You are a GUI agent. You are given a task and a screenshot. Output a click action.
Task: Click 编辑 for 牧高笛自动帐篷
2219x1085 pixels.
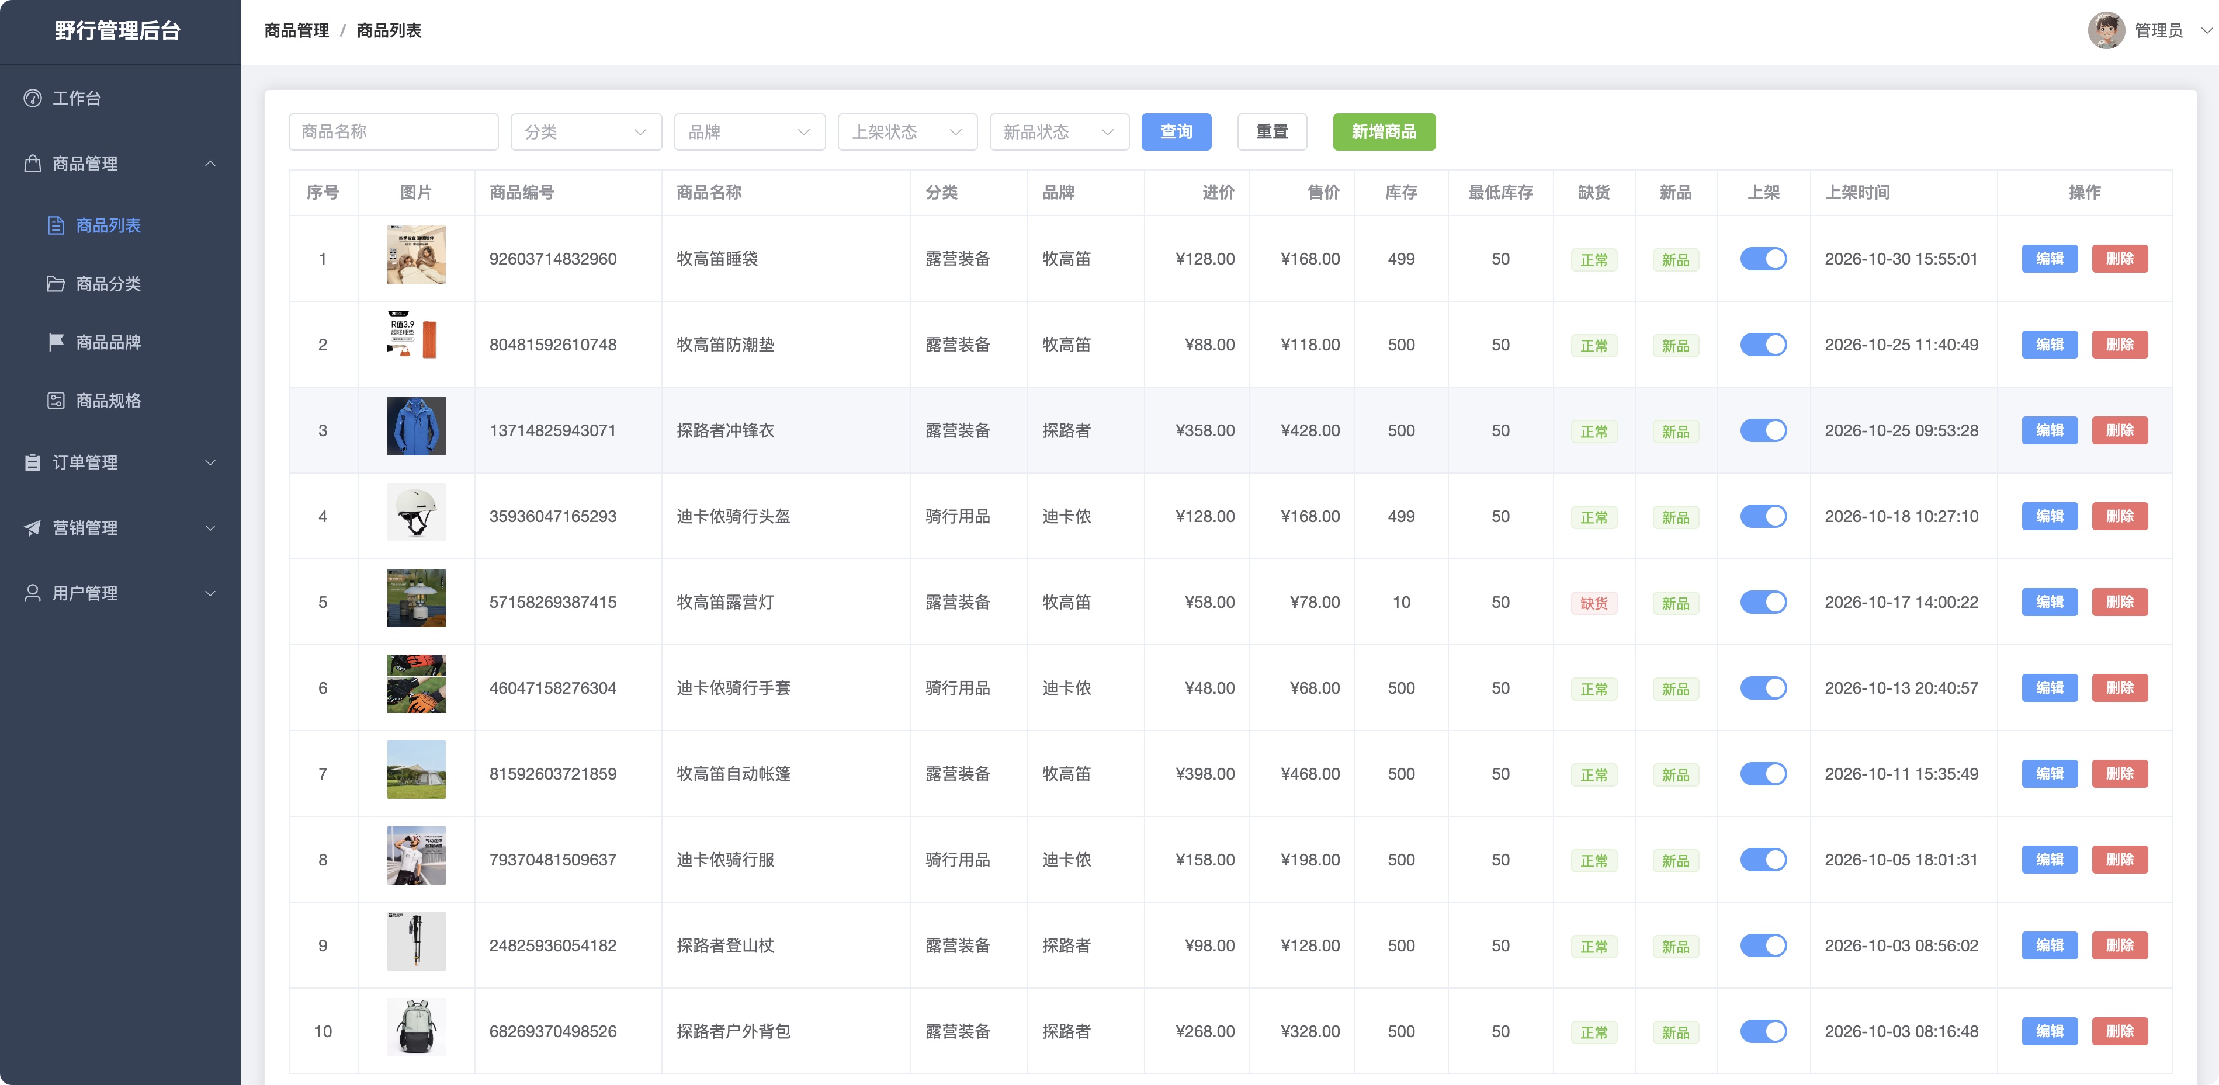point(2050,773)
